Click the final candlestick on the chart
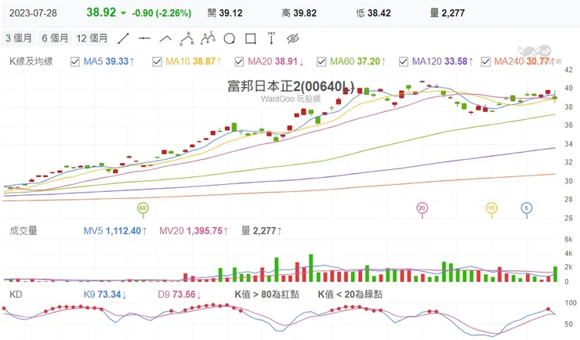Image resolution: width=580 pixels, height=340 pixels. (x=555, y=98)
